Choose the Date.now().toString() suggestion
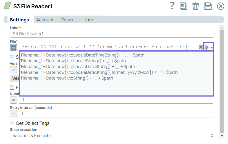The image size is (228, 144). tap(67, 78)
